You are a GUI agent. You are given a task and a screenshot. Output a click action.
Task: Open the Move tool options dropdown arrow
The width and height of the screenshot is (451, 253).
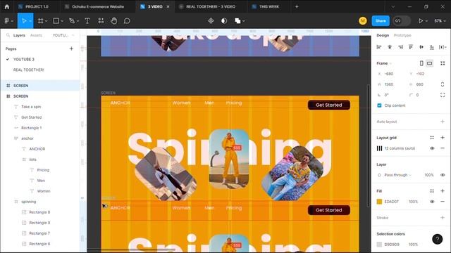tap(30, 21)
